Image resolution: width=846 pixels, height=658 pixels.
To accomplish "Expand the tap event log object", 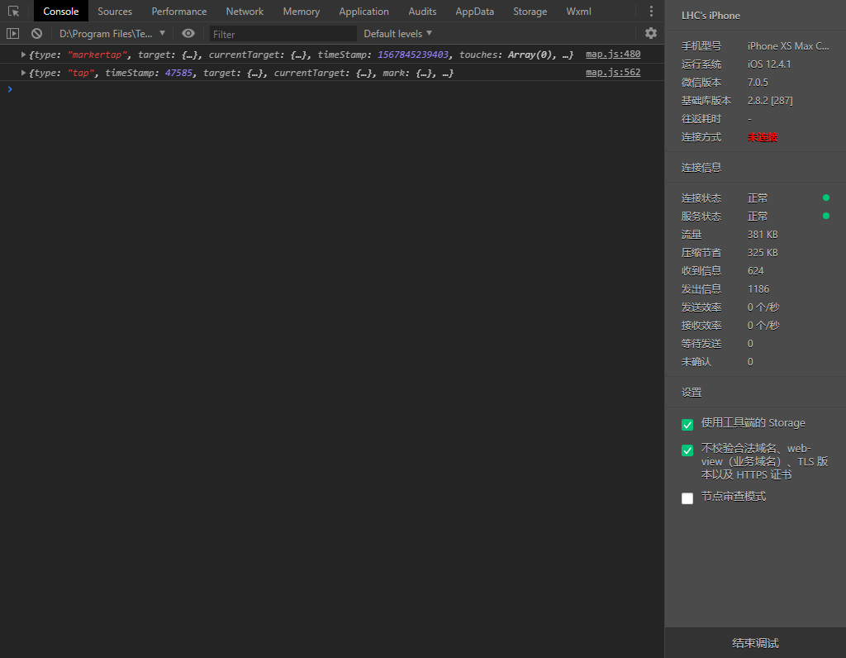I will pyautogui.click(x=23, y=73).
